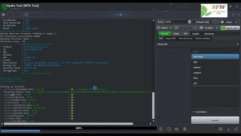Switch to the Advanced tab
The image size is (241, 136).
point(209,34)
